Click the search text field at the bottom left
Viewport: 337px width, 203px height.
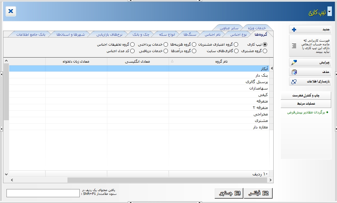(x=43, y=193)
